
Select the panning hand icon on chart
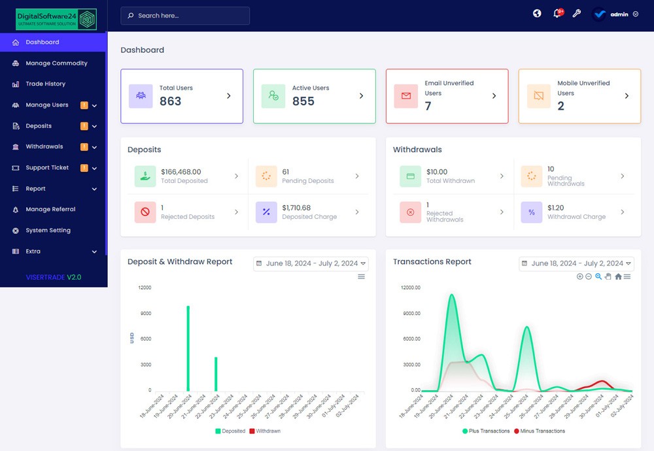pos(608,276)
